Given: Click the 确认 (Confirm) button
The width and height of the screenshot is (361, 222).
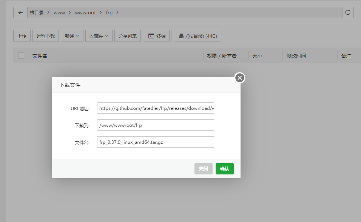Looking at the screenshot, I should point(224,169).
